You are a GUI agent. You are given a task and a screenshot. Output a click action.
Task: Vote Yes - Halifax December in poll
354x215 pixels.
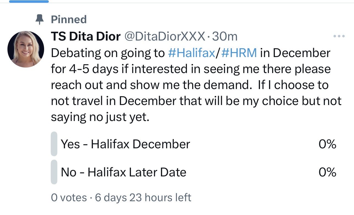click(125, 144)
